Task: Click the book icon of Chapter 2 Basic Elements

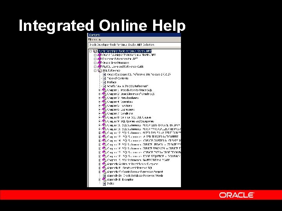Action: tap(104, 94)
